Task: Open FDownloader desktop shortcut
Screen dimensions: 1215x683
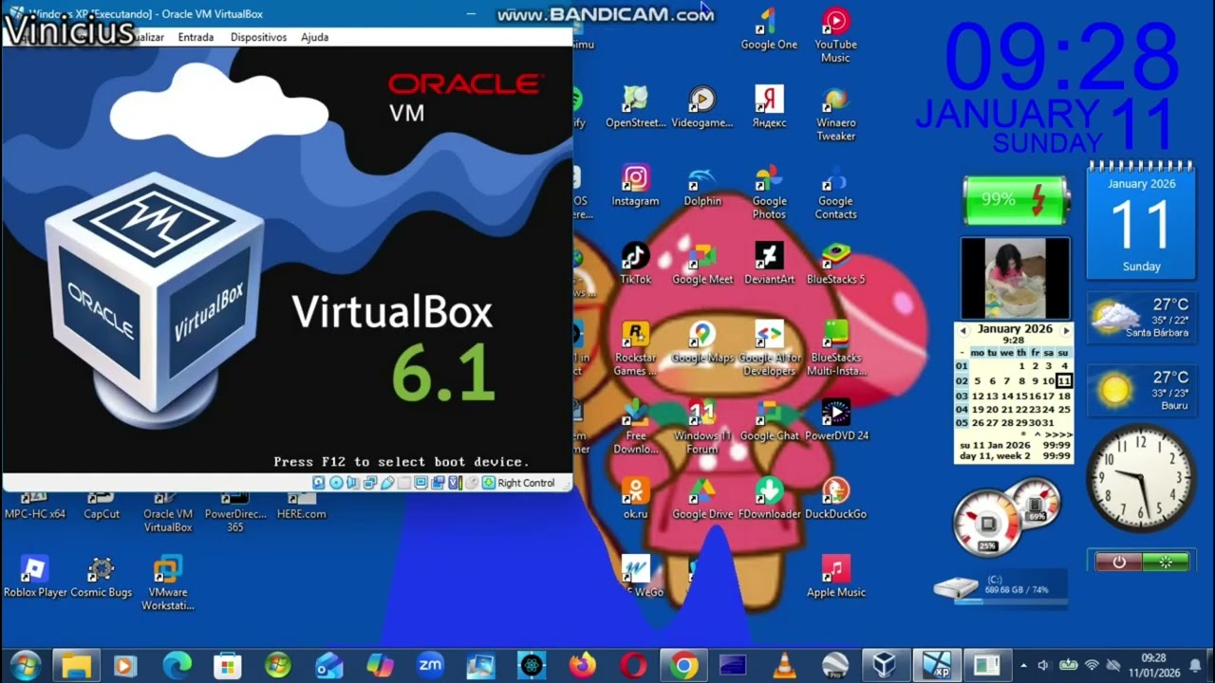Action: coord(769,497)
